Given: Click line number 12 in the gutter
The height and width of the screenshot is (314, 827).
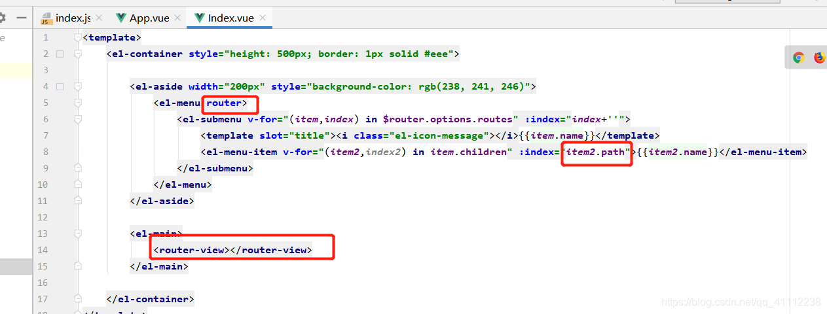Looking at the screenshot, I should click(x=43, y=217).
